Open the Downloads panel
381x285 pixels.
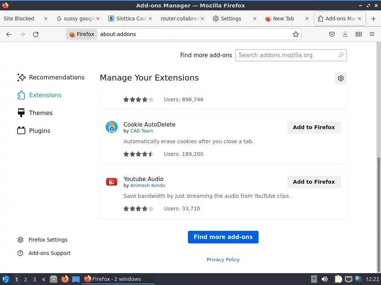coord(345,34)
